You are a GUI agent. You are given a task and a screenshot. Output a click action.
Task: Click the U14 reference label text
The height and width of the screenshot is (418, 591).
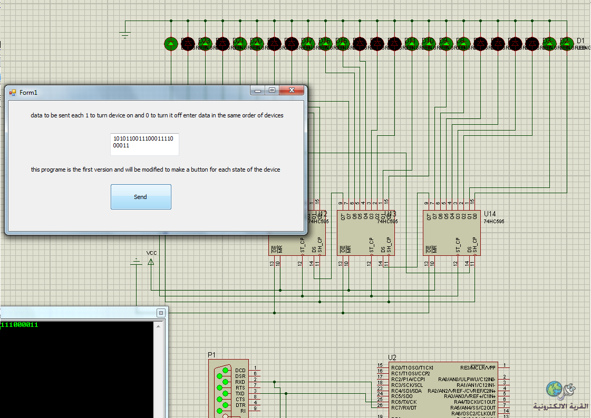tap(490, 214)
